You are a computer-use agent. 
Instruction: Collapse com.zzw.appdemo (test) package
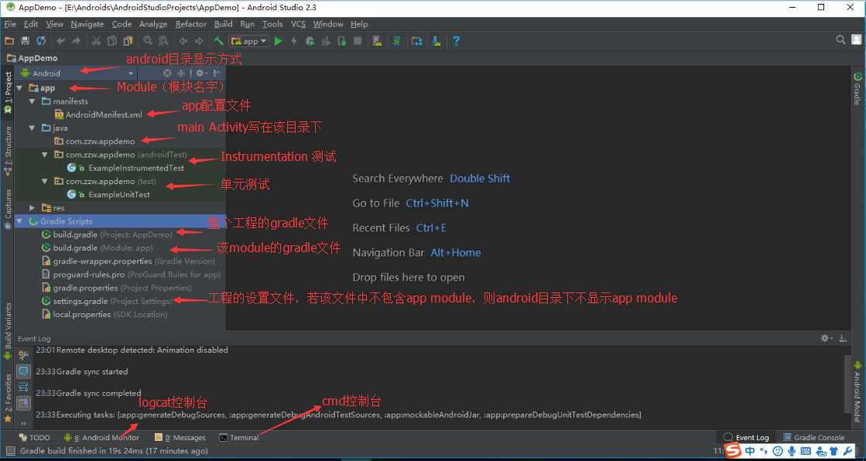tap(45, 181)
